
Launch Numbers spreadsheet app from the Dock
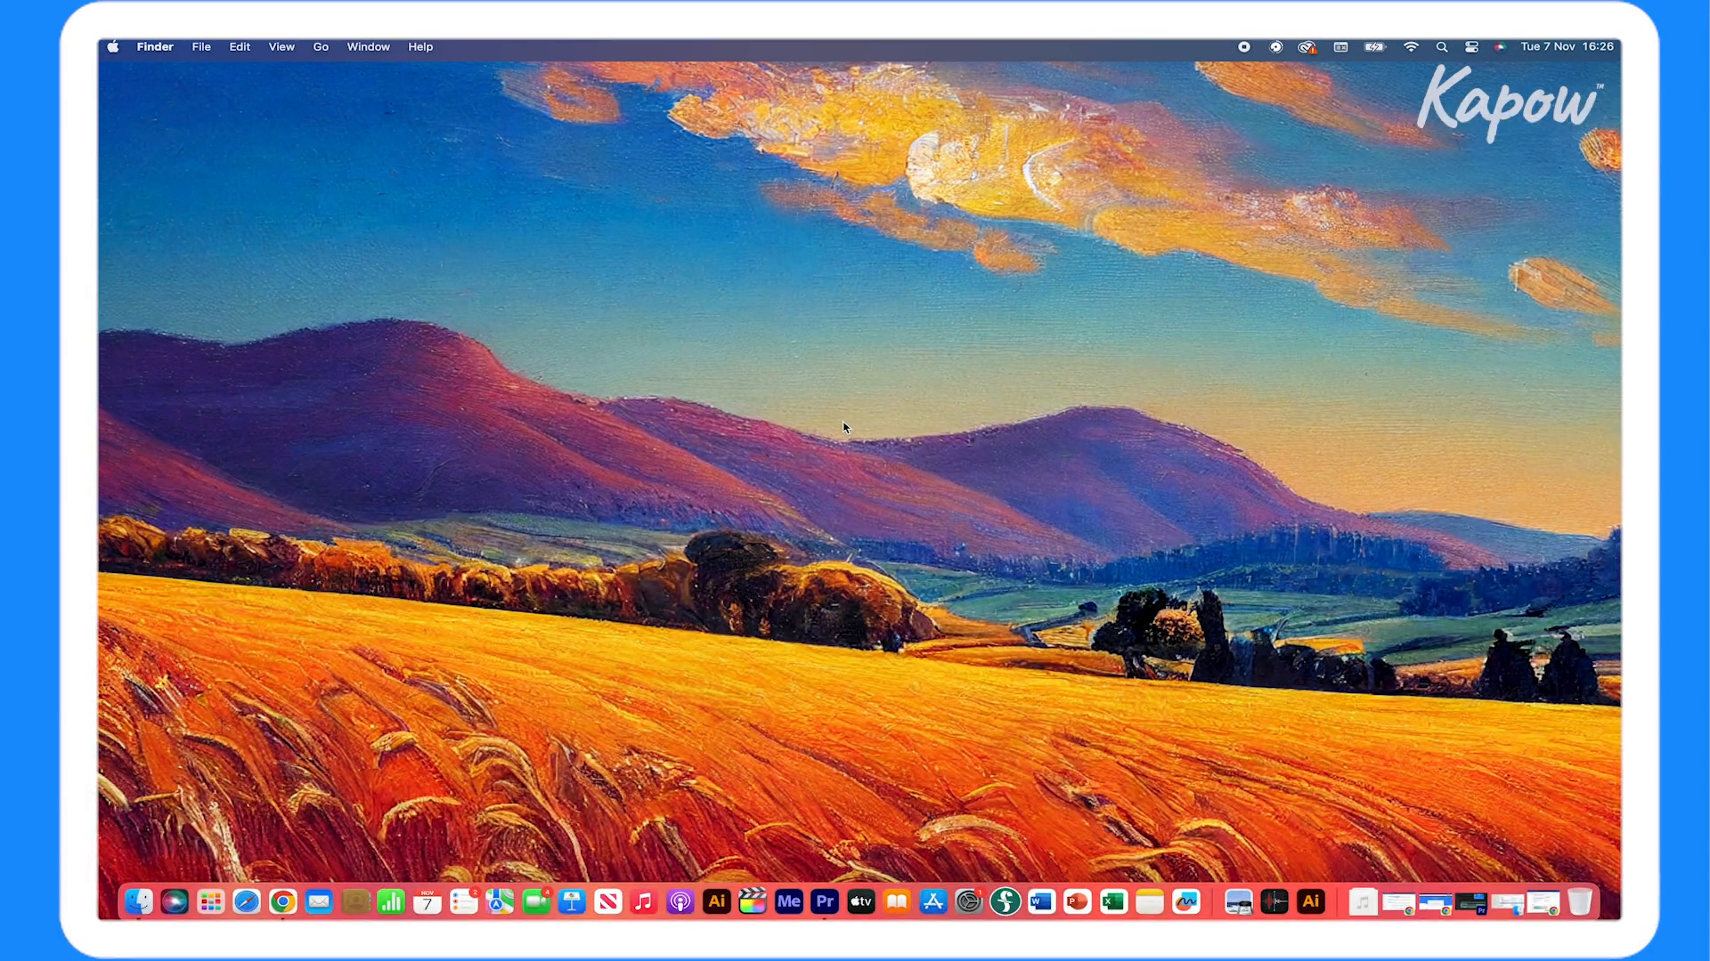click(391, 901)
